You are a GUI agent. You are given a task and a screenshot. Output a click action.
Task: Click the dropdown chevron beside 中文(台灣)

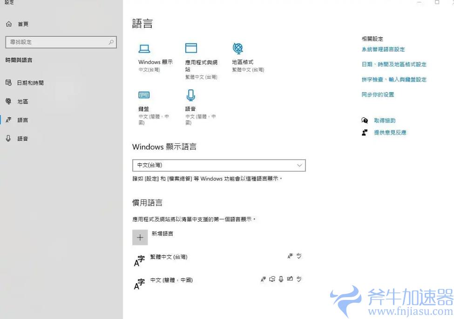click(299, 165)
